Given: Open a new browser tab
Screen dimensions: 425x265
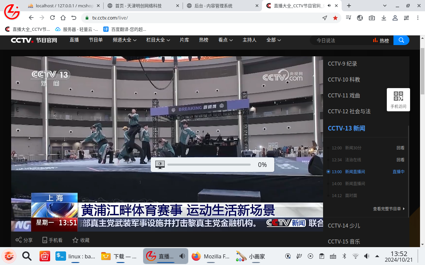Looking at the screenshot, I should [x=349, y=6].
